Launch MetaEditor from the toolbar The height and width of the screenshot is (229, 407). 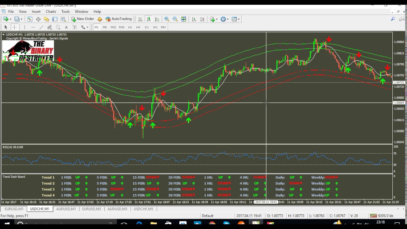tap(100, 19)
